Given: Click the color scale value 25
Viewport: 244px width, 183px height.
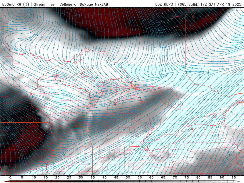Looking at the screenshot, I should click(x=69, y=178).
